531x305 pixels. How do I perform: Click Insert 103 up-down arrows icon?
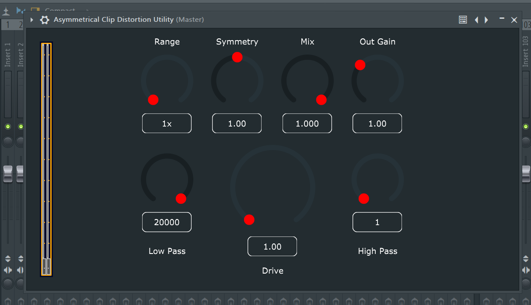526,259
